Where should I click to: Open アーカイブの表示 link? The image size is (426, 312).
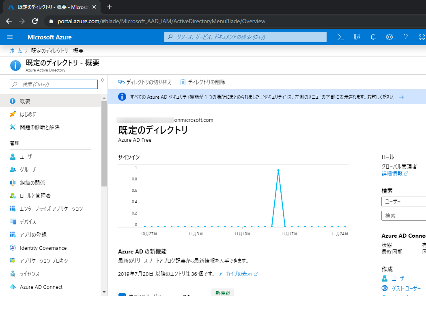point(238,274)
